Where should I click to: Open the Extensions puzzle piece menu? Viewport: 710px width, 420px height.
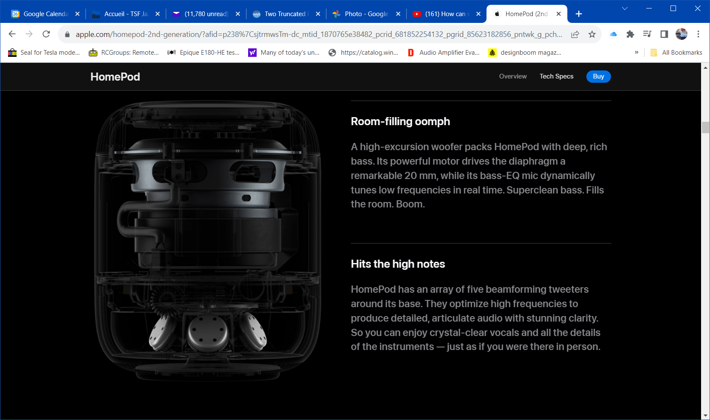pyautogui.click(x=630, y=34)
